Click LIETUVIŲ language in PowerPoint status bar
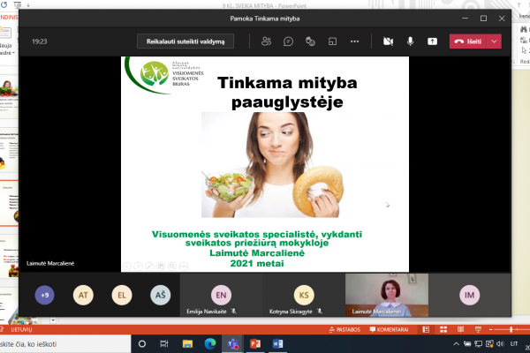This screenshot has width=530, height=353. coord(21,329)
